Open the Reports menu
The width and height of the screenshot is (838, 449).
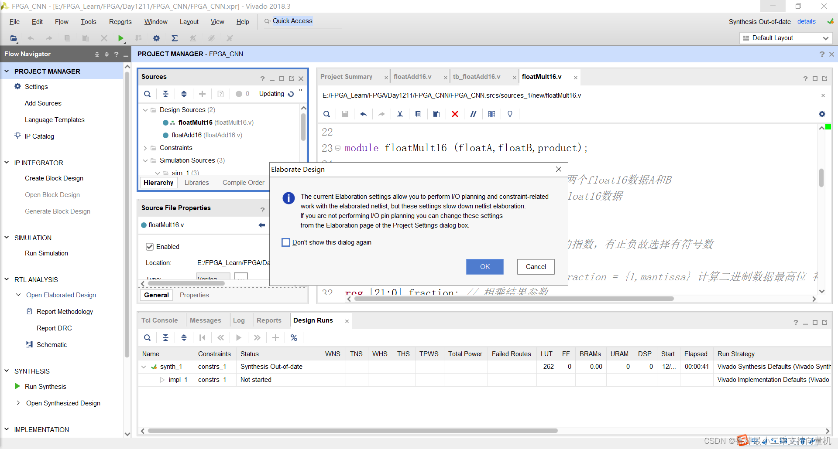(x=120, y=22)
